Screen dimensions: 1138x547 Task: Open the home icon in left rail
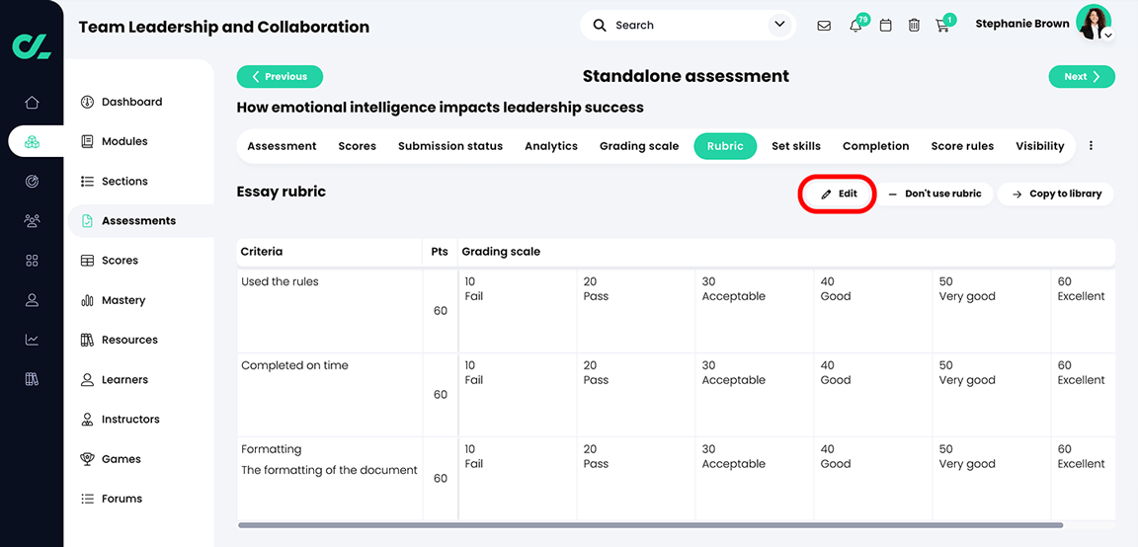tap(32, 103)
